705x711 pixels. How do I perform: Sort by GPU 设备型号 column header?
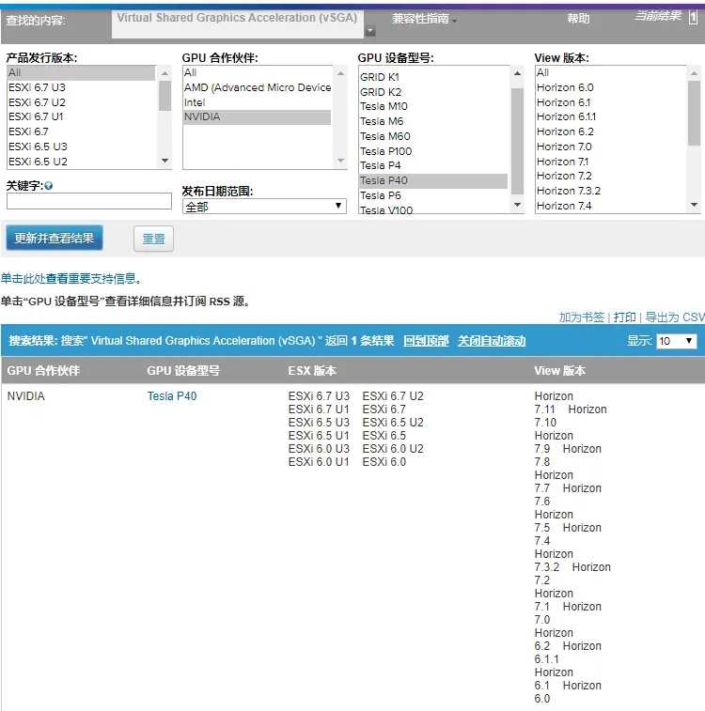[183, 371]
